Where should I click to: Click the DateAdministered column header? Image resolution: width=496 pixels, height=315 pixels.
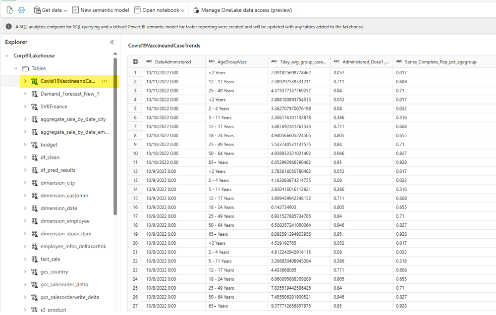(173, 62)
